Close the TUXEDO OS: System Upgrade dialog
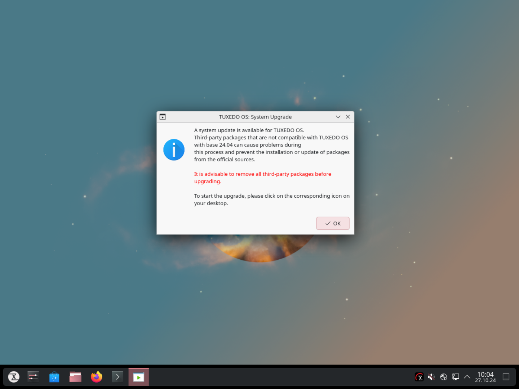This screenshot has width=519, height=389. pyautogui.click(x=348, y=117)
